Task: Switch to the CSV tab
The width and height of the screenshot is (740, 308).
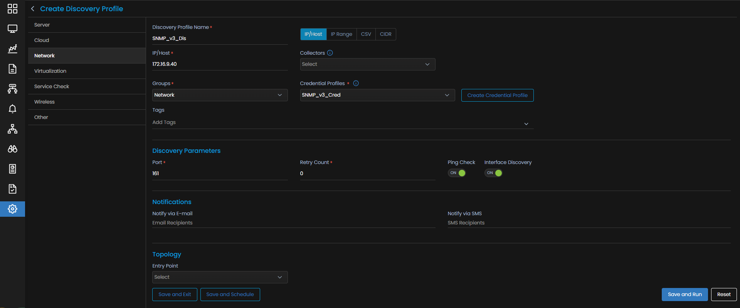Action: [x=366, y=34]
